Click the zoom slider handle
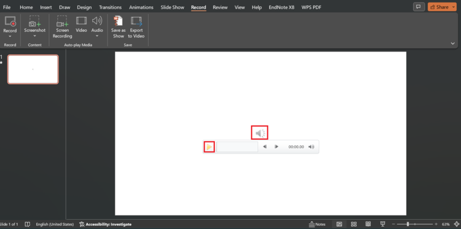The height and width of the screenshot is (229, 461). pos(408,224)
